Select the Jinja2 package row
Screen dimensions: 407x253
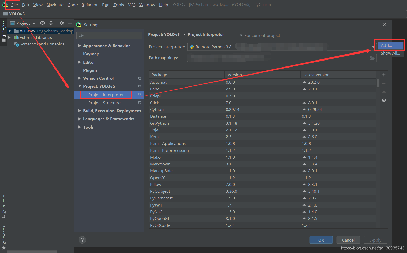263,130
